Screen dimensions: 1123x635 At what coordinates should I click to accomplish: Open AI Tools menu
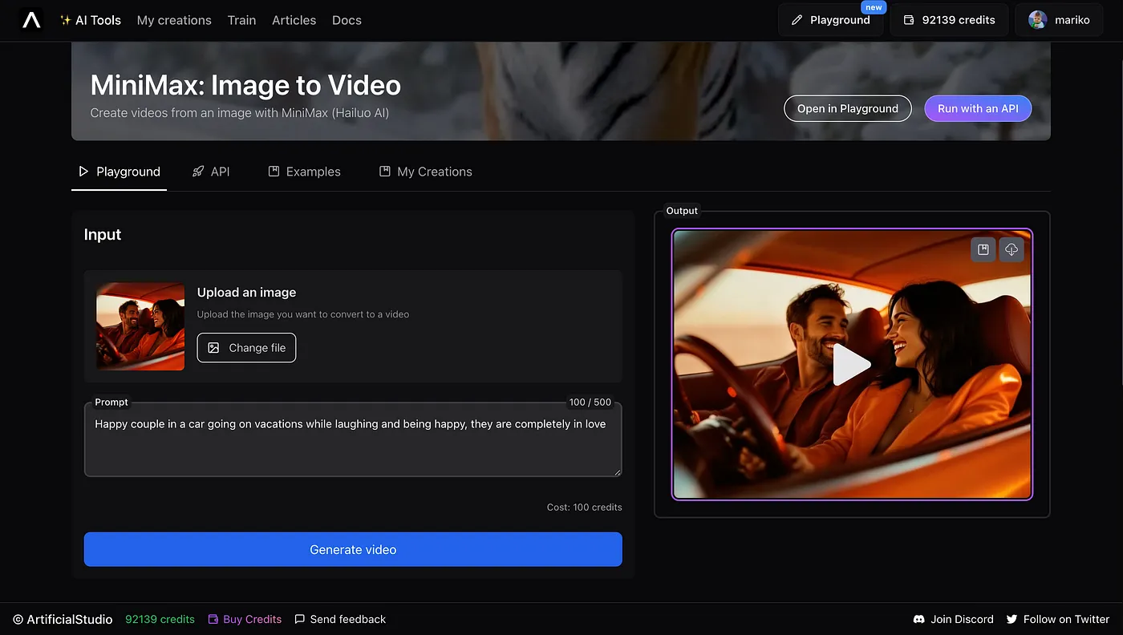tap(91, 20)
